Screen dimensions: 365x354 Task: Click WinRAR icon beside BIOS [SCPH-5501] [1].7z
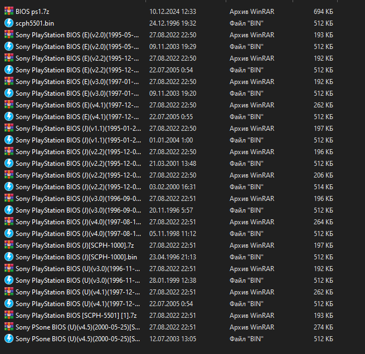tap(9, 315)
